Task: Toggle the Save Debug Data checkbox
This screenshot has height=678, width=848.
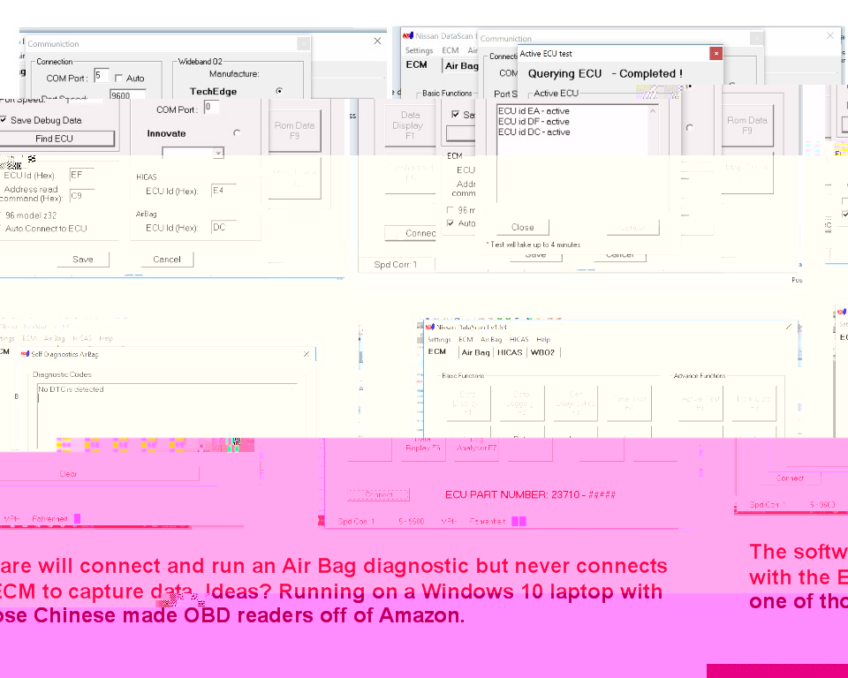Action: [x=4, y=120]
